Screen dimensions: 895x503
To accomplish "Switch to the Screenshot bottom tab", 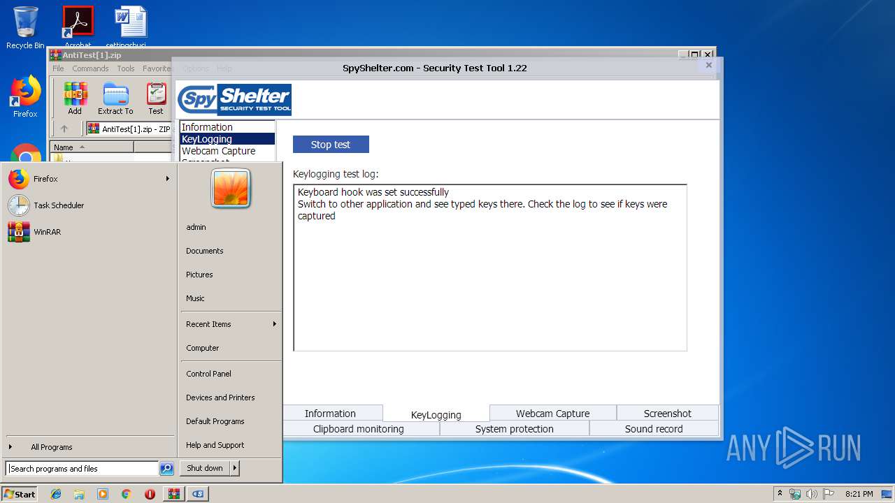I will point(668,413).
